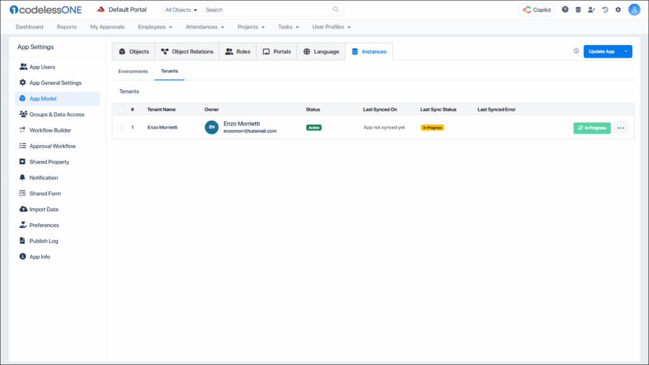Open Workflow Builder in sidebar
The height and width of the screenshot is (365, 649).
pyautogui.click(x=50, y=131)
